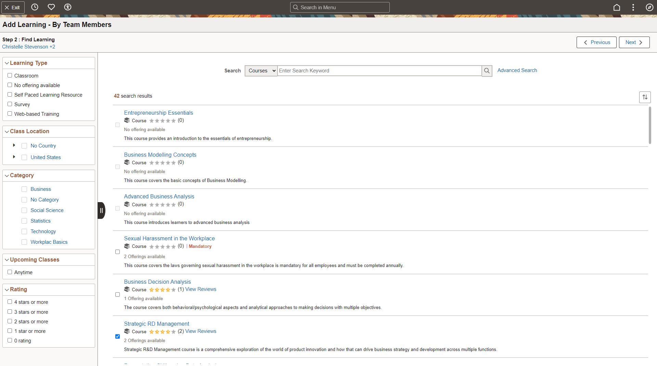This screenshot has width=657, height=366.
Task: Collapse the Rating filter section
Action: tap(7, 289)
